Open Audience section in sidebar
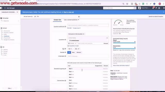The image size is (165, 92). (x=7, y=36)
